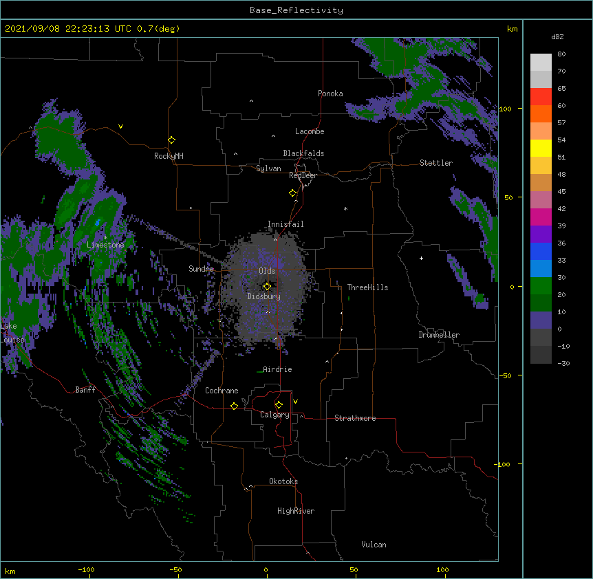The width and height of the screenshot is (593, 579).
Task: Click the Blackfalds city label
Action: [303, 153]
